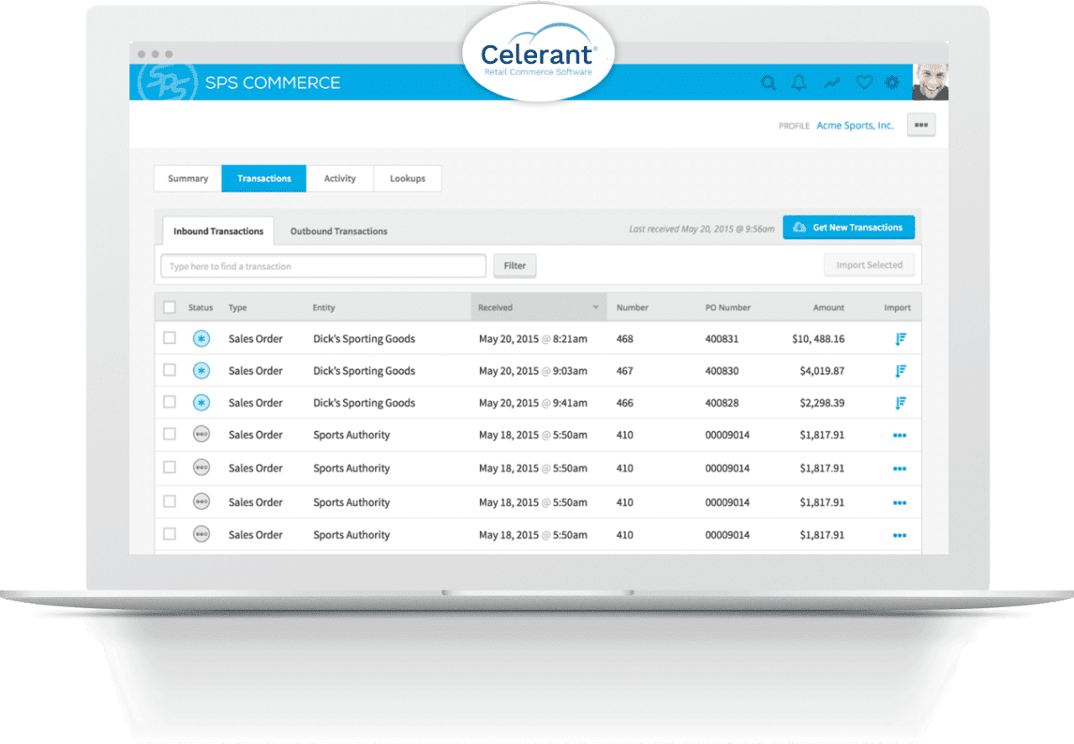Check the row for order number 468
The height and width of the screenshot is (744, 1074).
tap(169, 338)
